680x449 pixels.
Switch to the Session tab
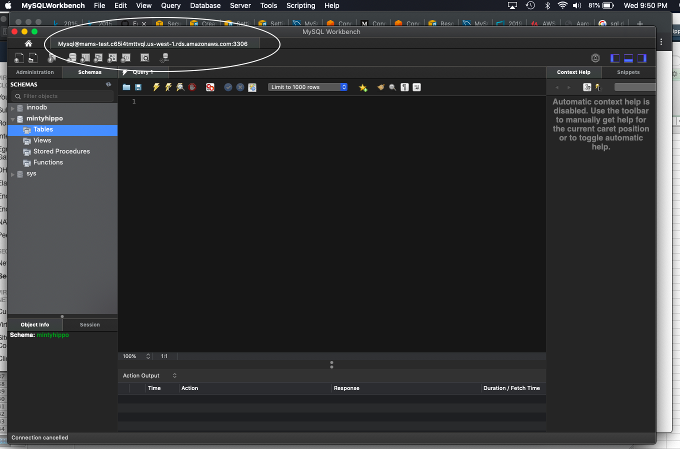pyautogui.click(x=90, y=324)
